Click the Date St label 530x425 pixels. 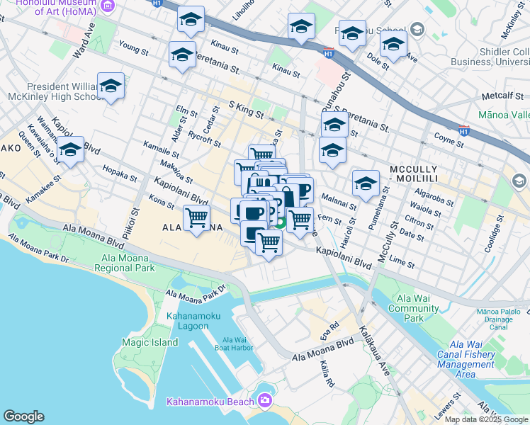412,234
